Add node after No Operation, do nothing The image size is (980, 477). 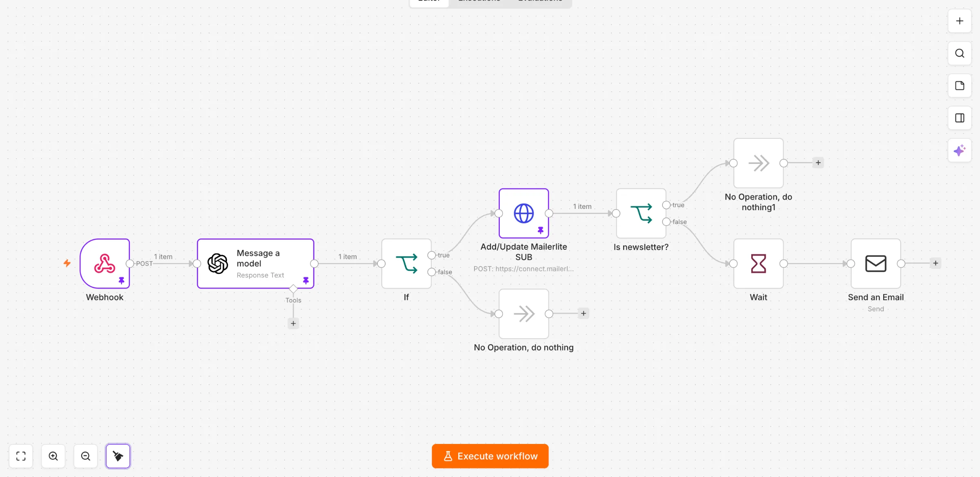584,313
